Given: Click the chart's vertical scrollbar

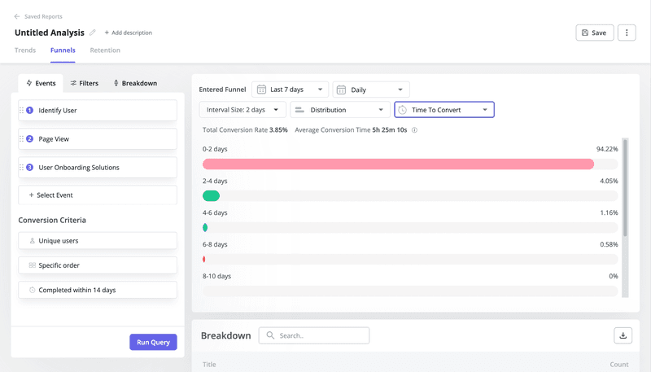Looking at the screenshot, I should (625, 188).
